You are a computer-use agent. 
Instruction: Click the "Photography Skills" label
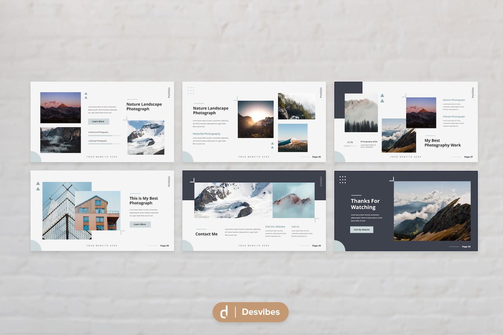pos(369,142)
